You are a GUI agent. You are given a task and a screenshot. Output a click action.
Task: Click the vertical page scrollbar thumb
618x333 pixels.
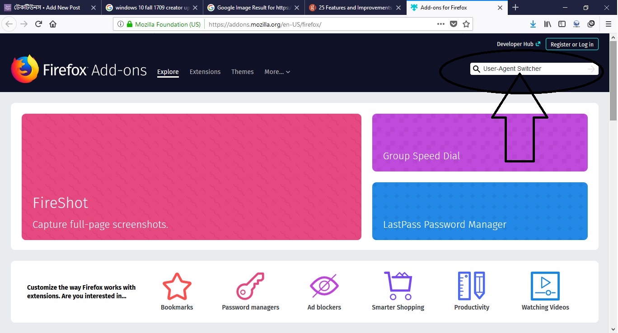(613, 80)
